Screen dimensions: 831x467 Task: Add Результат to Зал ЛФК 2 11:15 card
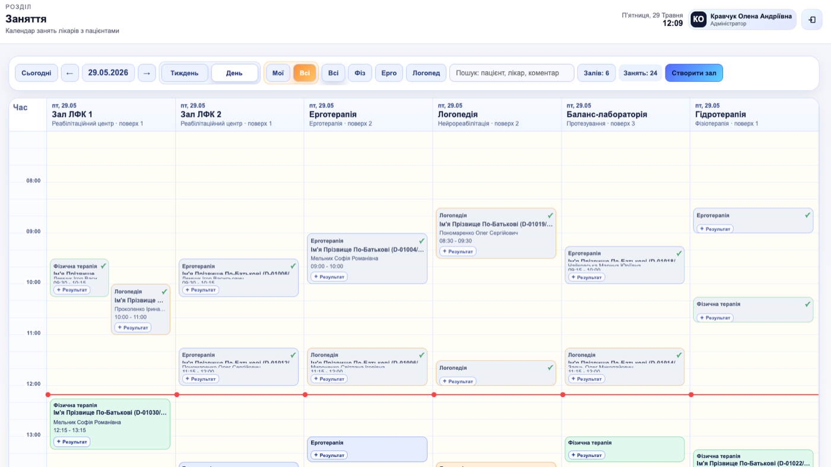click(201, 379)
